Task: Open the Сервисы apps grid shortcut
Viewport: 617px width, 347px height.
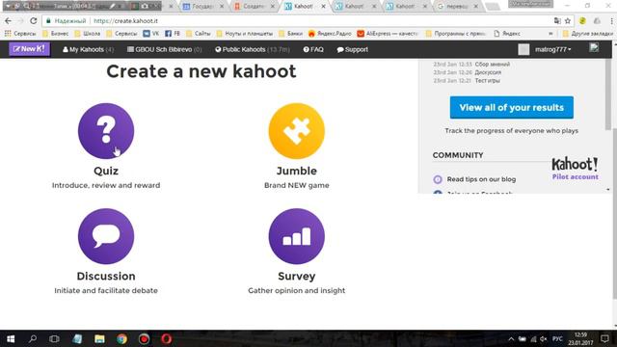Action: point(20,34)
